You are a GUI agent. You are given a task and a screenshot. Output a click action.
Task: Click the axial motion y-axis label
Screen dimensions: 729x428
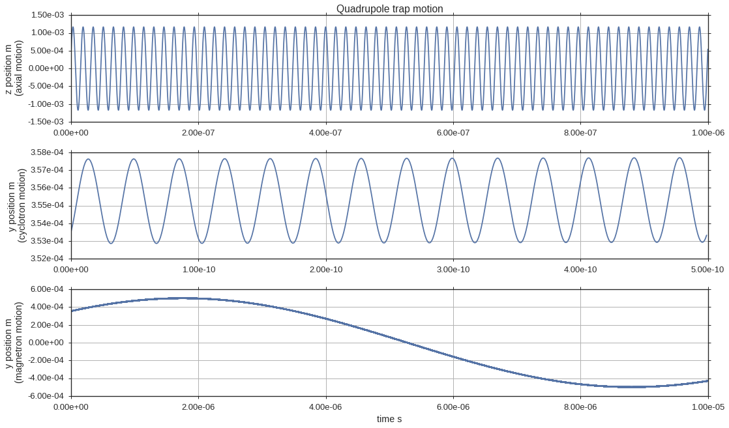[x=14, y=68]
